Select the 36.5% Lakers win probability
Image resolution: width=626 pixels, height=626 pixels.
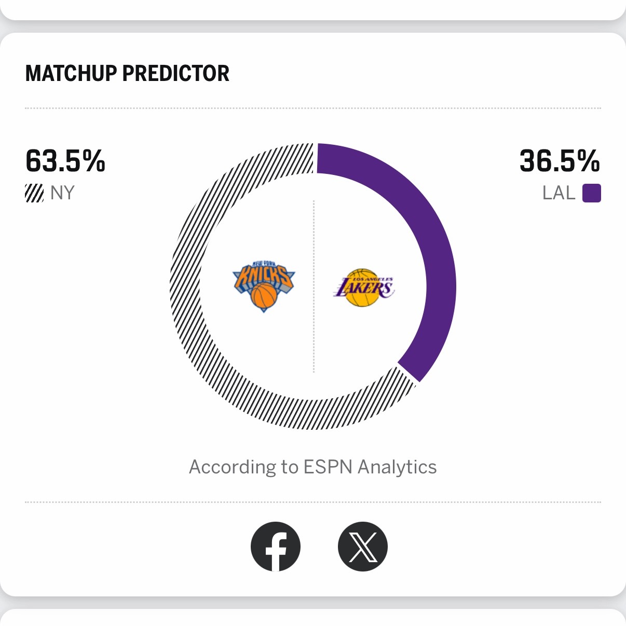point(560,160)
